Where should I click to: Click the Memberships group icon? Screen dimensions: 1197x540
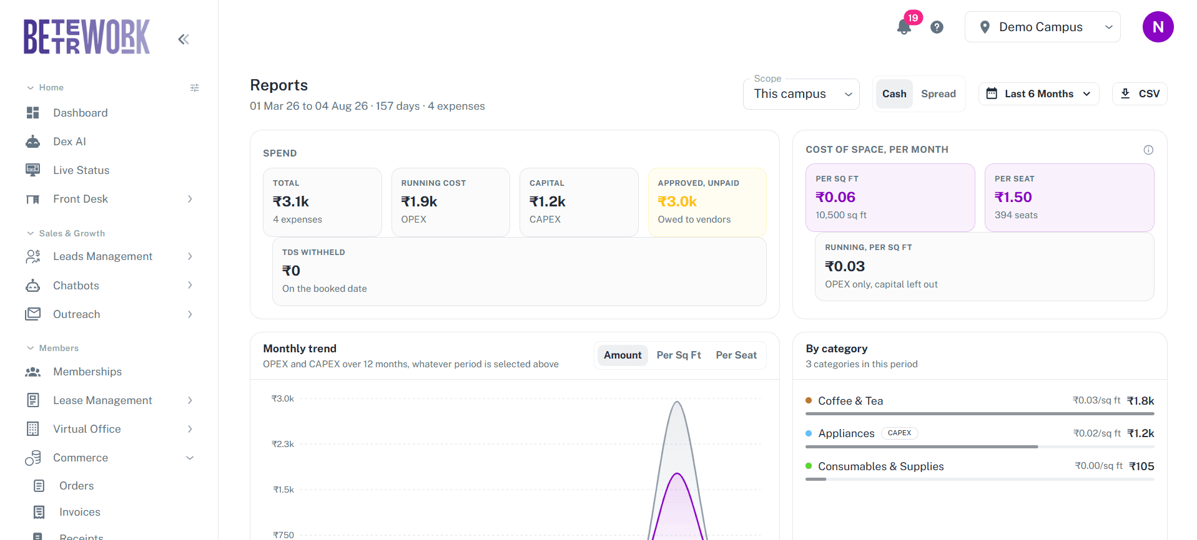pos(33,372)
